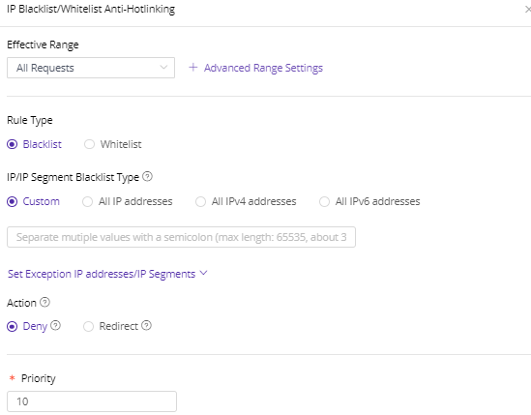Click the help icon beside IP/IP Segment Blacklist Type
Screen dimensions: 531x415
(x=147, y=176)
